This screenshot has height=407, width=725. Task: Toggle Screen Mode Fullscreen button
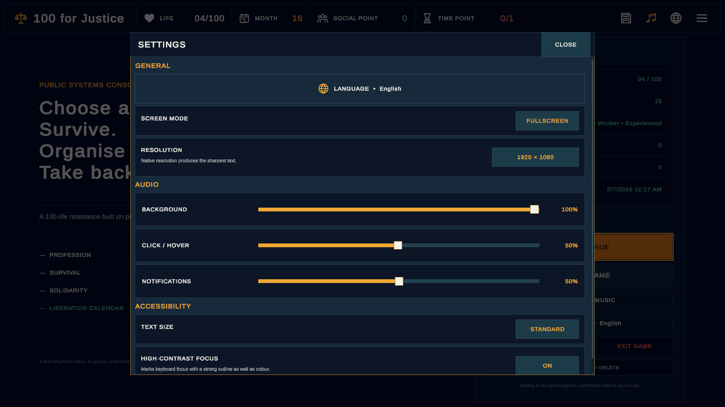click(547, 121)
